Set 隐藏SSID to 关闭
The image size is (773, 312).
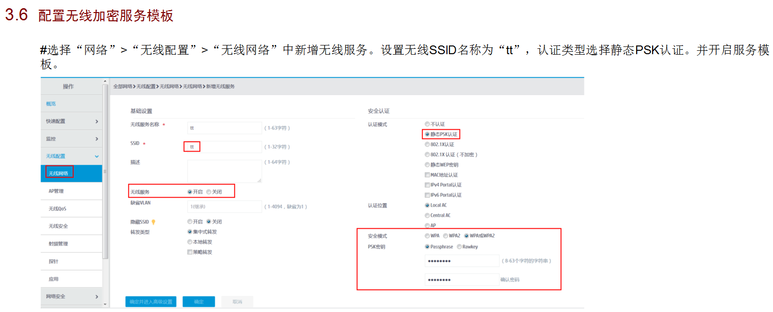click(208, 222)
